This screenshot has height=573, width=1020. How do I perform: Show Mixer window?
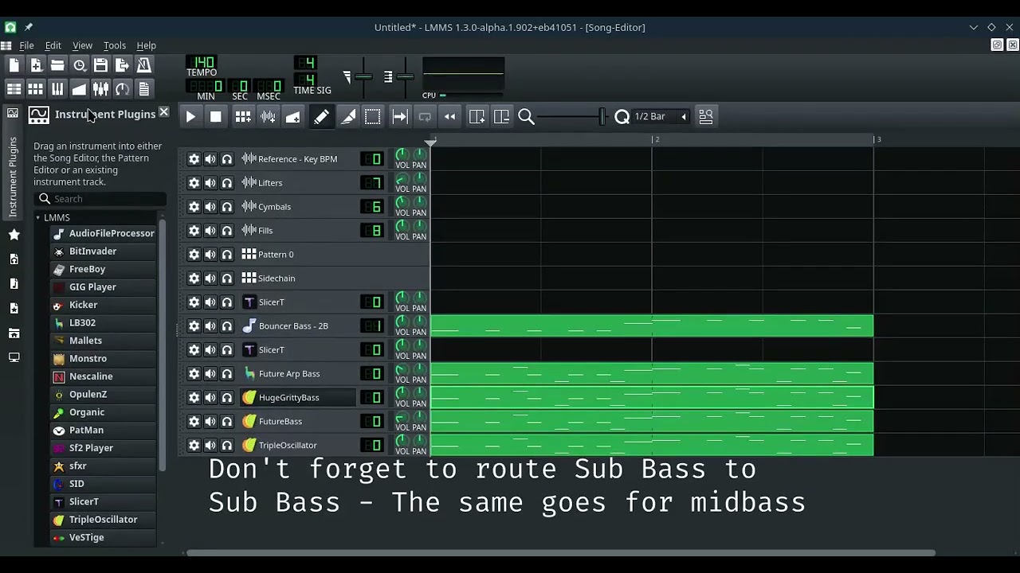click(100, 89)
